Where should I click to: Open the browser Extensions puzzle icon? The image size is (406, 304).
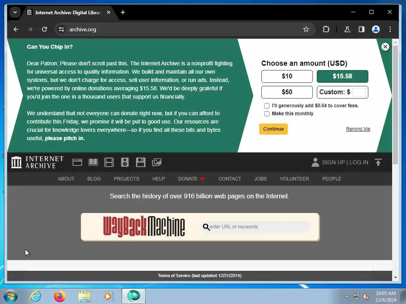326,29
